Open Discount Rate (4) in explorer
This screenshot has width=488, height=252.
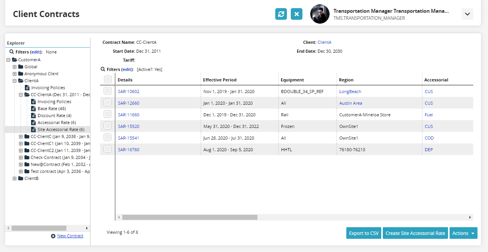pyautogui.click(x=54, y=116)
